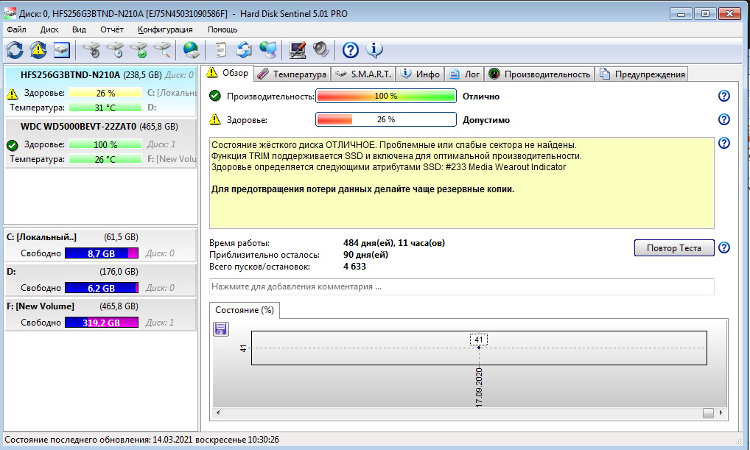Select the Состояние (%) graph tab
The width and height of the screenshot is (750, 450).
click(245, 310)
